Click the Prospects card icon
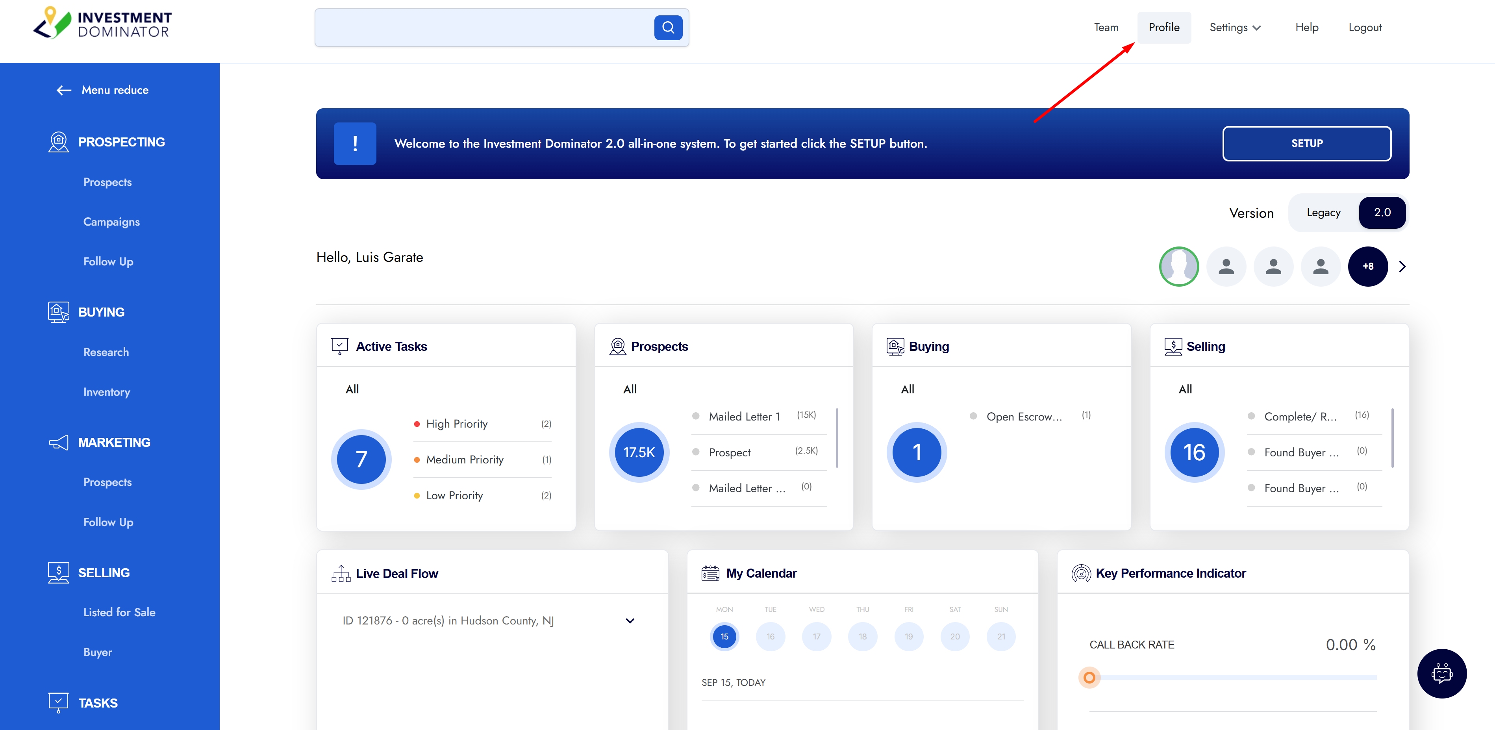This screenshot has width=1495, height=730. click(617, 346)
